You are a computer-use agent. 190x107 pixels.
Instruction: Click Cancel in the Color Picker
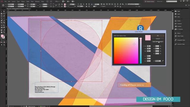point(158,39)
